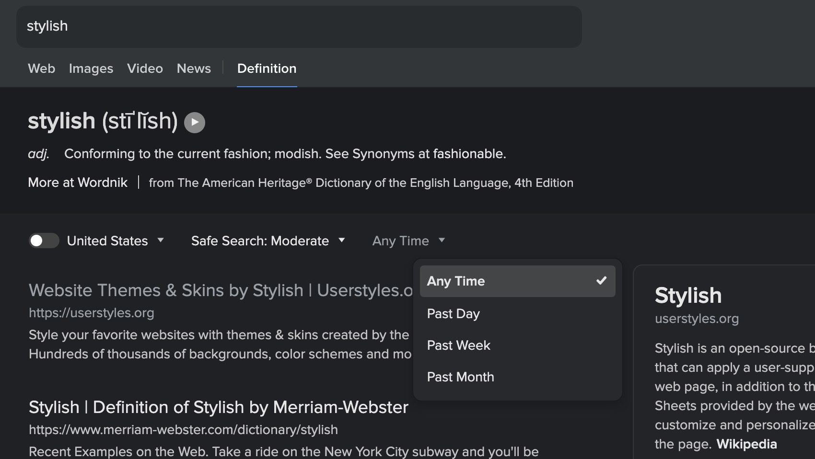Open the Images tab
The width and height of the screenshot is (815, 459).
91,69
